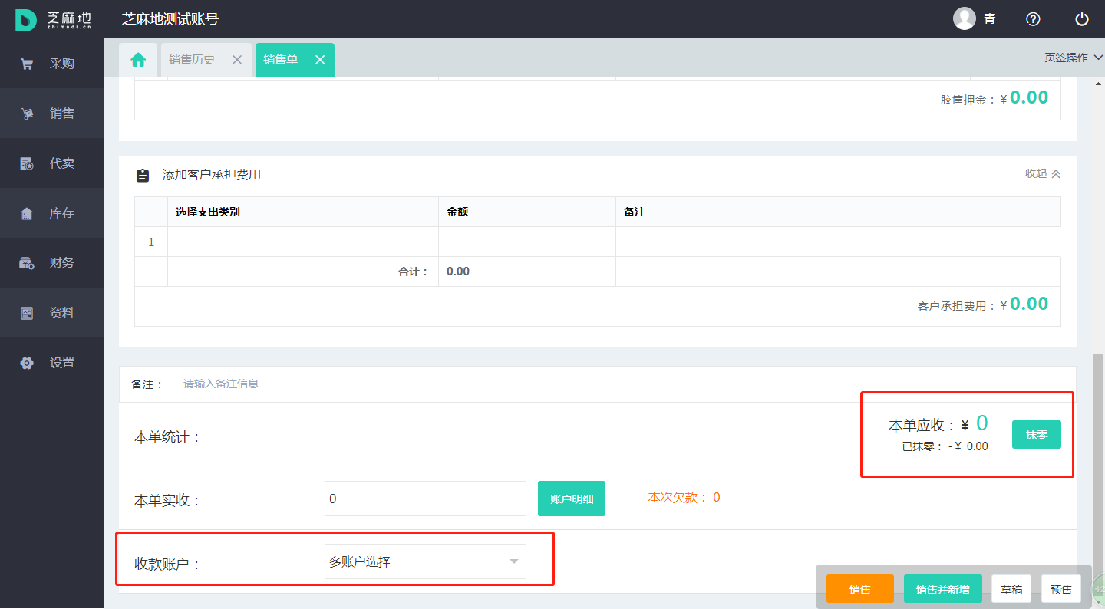1105x609 pixels.
Task: Click the 采购 shopping cart icon
Action: pyautogui.click(x=27, y=64)
